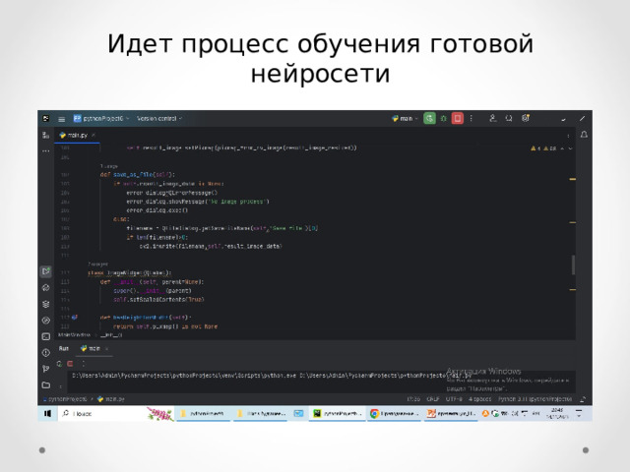Screen dimensions: 630x472
Task: Click the MainWindow breadcrumb in editor
Action: (75, 334)
